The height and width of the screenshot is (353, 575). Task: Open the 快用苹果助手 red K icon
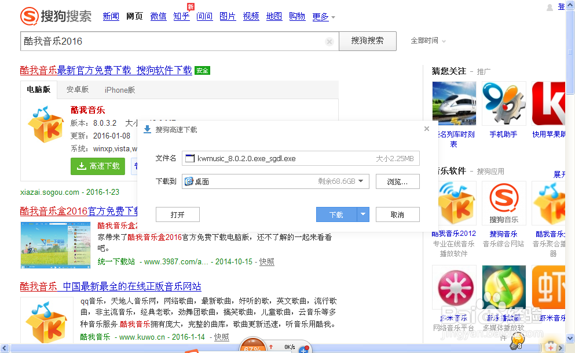[x=548, y=104]
